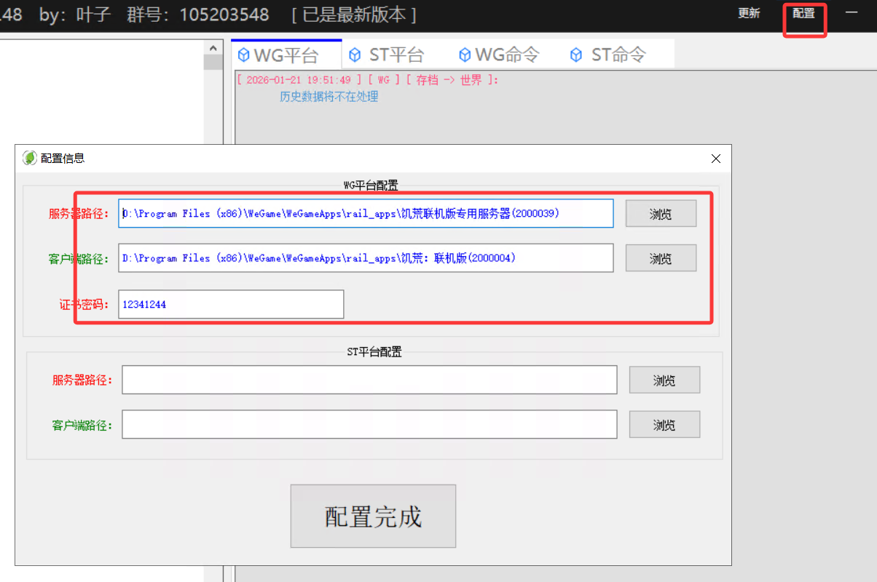Click 更新 in the top bar

coord(749,14)
